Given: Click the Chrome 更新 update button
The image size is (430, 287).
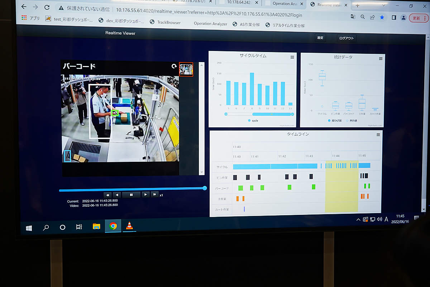Looking at the screenshot, I should (418, 18).
